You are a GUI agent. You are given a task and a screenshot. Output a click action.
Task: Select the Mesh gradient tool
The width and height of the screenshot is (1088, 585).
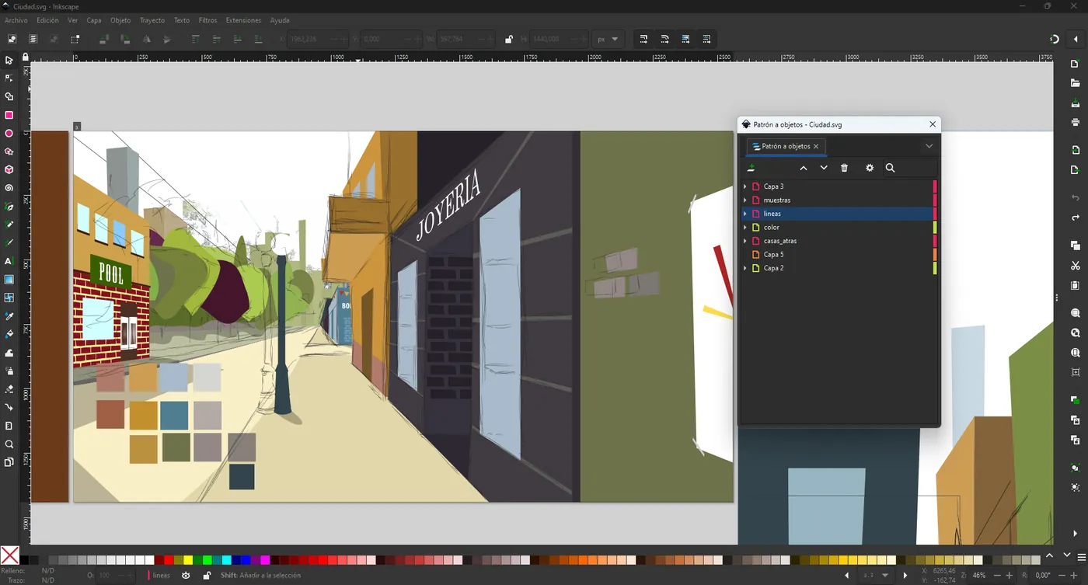click(9, 298)
